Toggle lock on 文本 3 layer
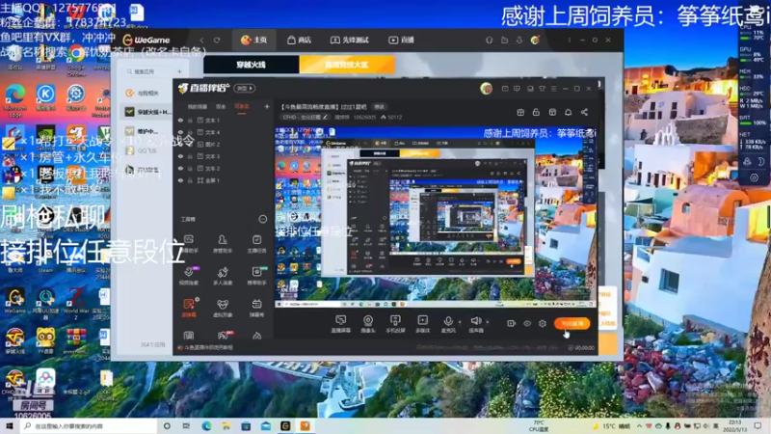Screen dimensions: 771x434 pos(190,156)
